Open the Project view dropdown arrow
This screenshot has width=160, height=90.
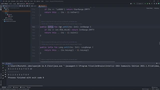click(x=9, y=6)
